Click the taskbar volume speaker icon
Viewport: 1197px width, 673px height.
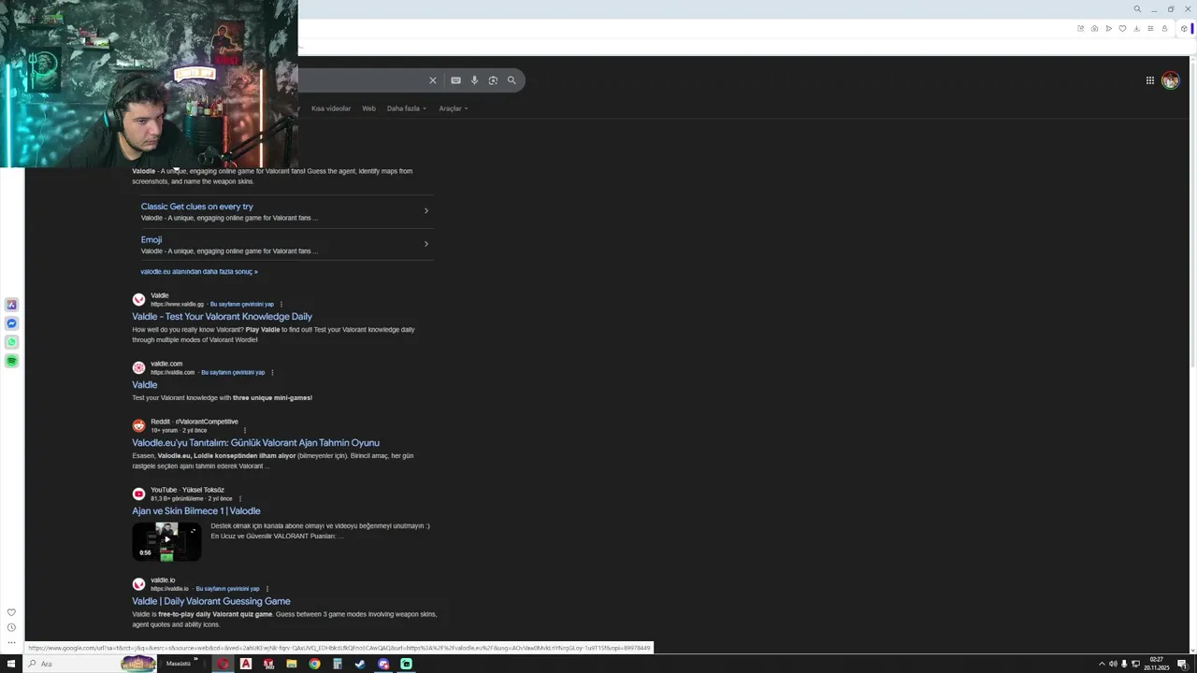[x=1113, y=664]
